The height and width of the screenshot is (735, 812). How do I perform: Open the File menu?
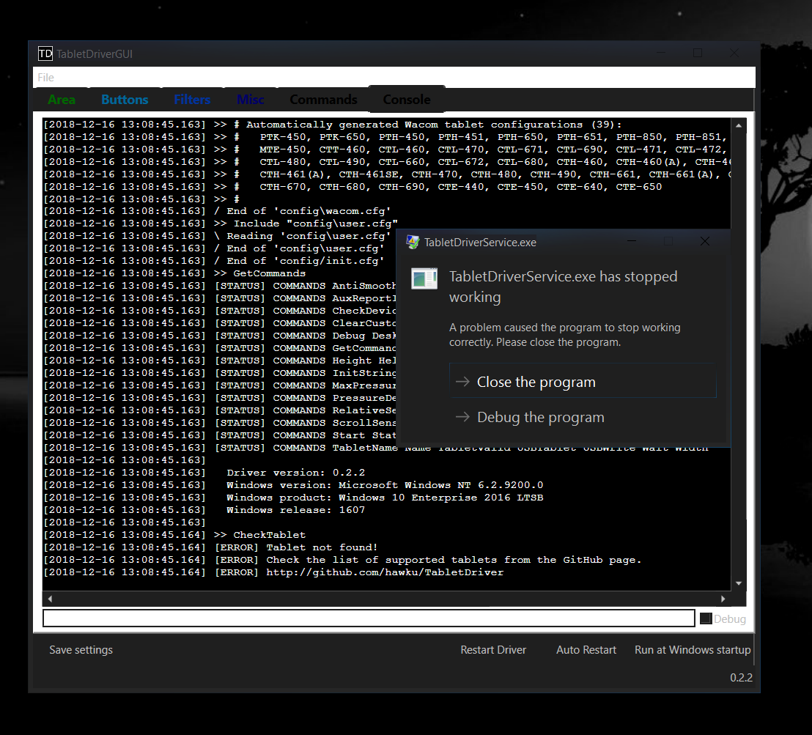click(45, 77)
